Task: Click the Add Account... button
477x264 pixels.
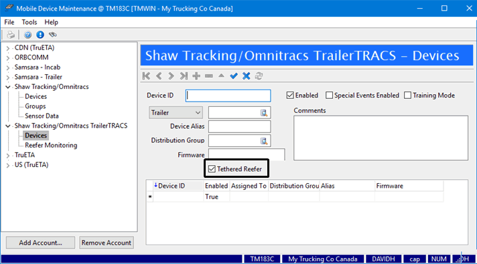Action: click(40, 243)
